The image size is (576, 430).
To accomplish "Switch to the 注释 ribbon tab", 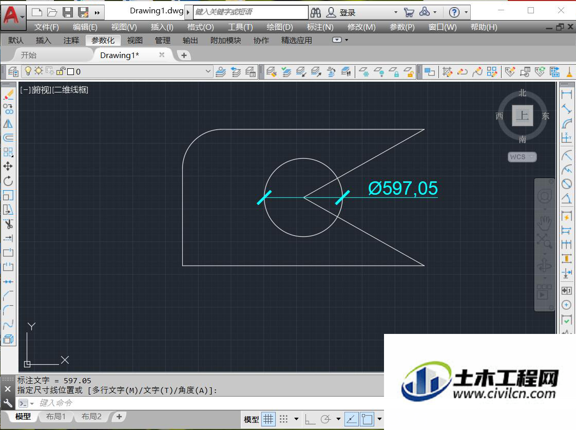I will tap(71, 41).
